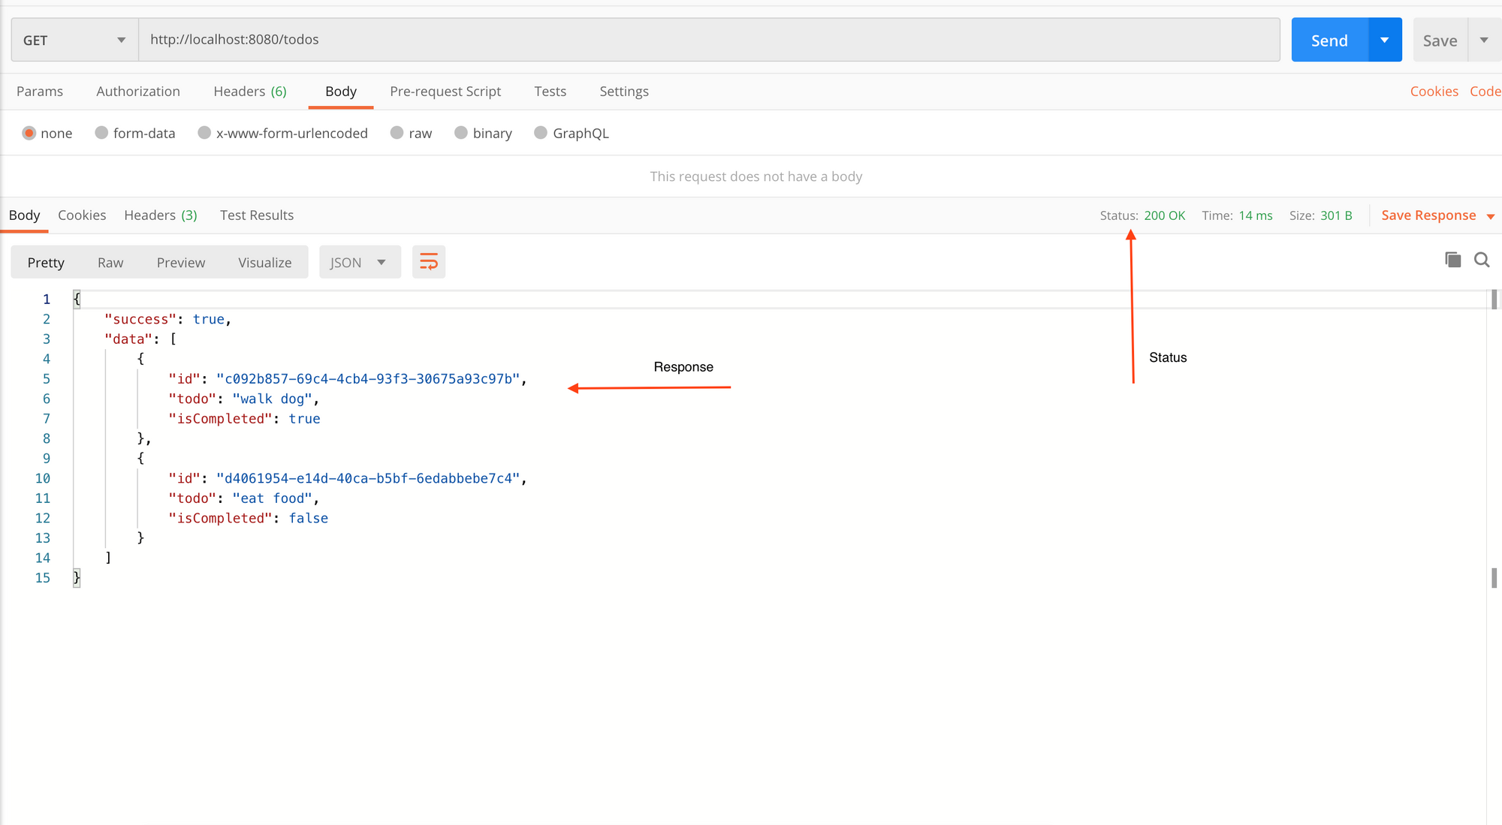Click the copy response icon

point(1452,260)
